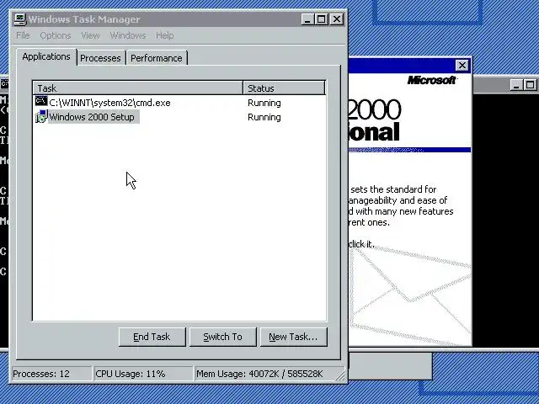Open the View menu
This screenshot has height=404, width=539.
[90, 35]
